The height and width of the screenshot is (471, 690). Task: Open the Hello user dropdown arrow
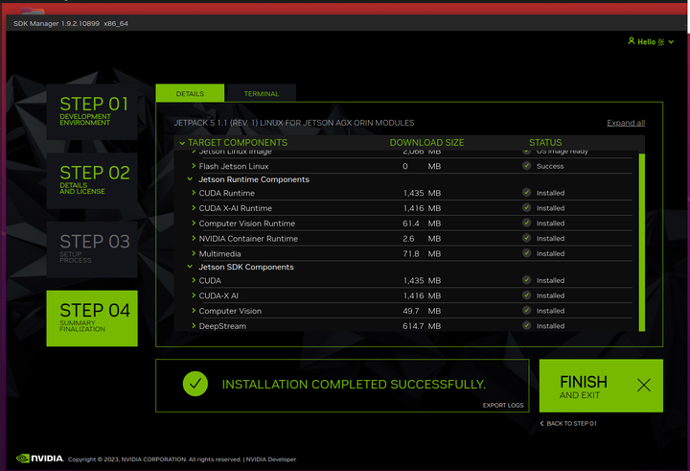tap(671, 42)
